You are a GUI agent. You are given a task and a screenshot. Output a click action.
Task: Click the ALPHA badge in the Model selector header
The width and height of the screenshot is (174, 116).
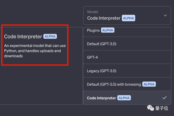(x=128, y=18)
